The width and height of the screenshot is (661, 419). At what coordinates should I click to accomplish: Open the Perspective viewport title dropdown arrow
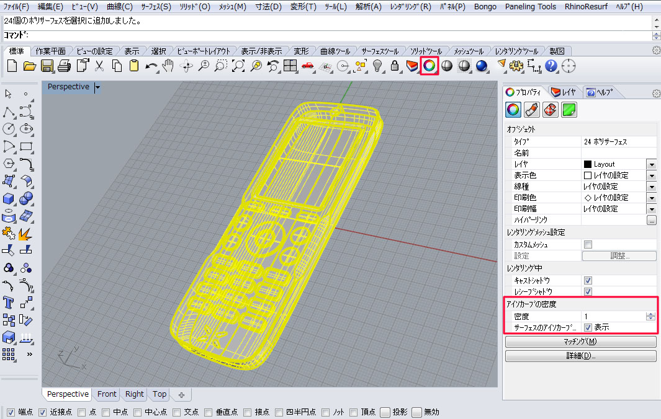point(97,87)
